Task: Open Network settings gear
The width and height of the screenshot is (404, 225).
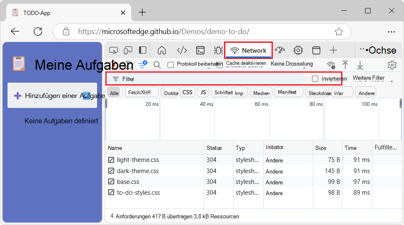Action: [x=392, y=65]
